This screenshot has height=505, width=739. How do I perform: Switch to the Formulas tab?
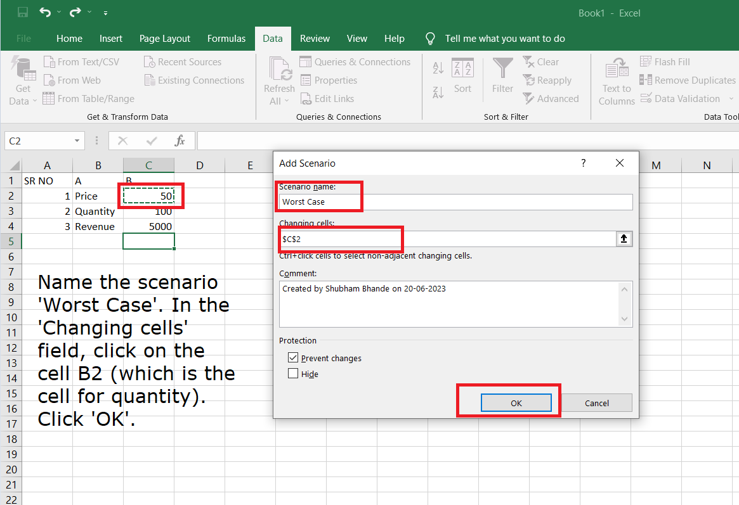coord(226,39)
